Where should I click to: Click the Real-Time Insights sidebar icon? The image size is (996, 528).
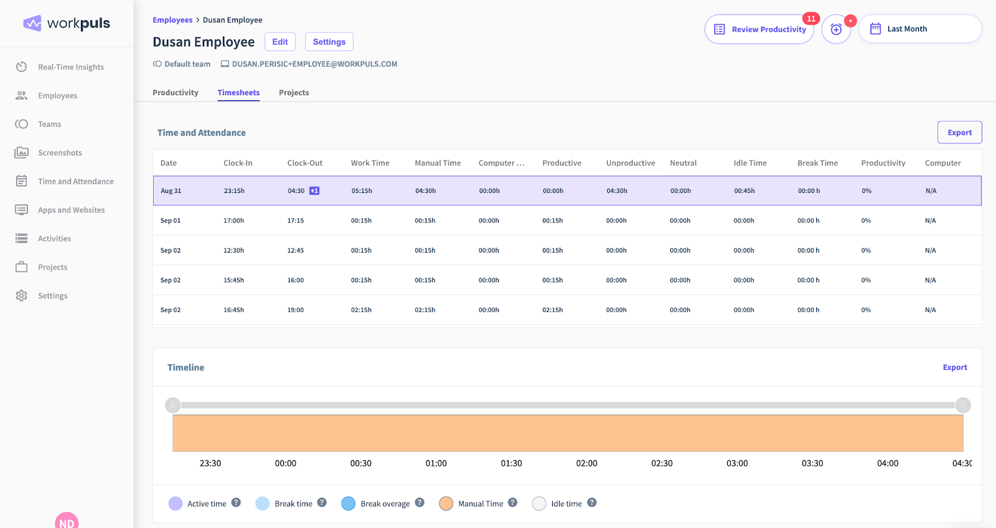coord(22,67)
